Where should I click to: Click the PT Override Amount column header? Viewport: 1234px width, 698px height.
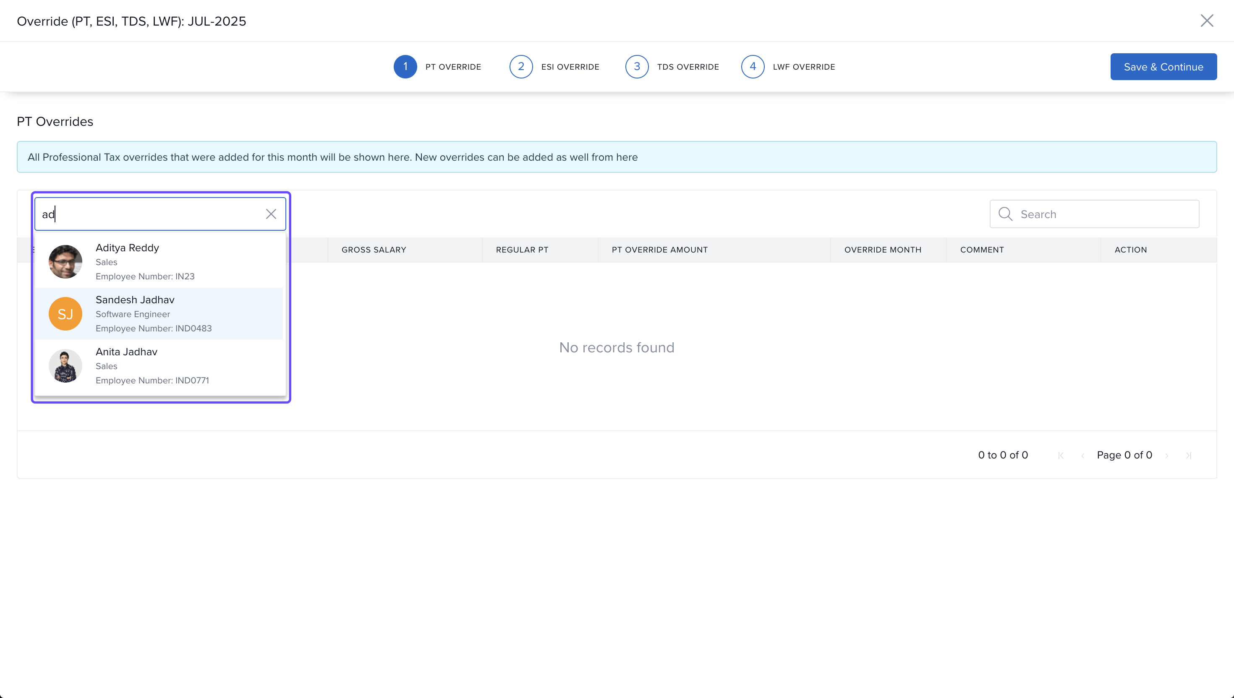coord(659,250)
